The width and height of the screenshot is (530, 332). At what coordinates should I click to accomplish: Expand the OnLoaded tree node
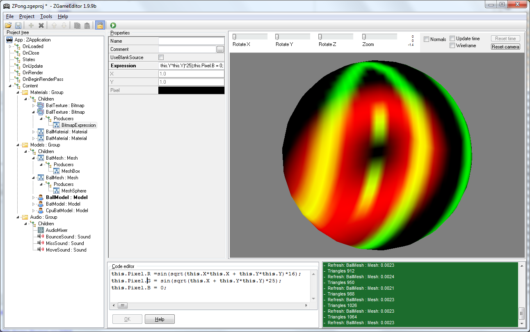coord(11,46)
